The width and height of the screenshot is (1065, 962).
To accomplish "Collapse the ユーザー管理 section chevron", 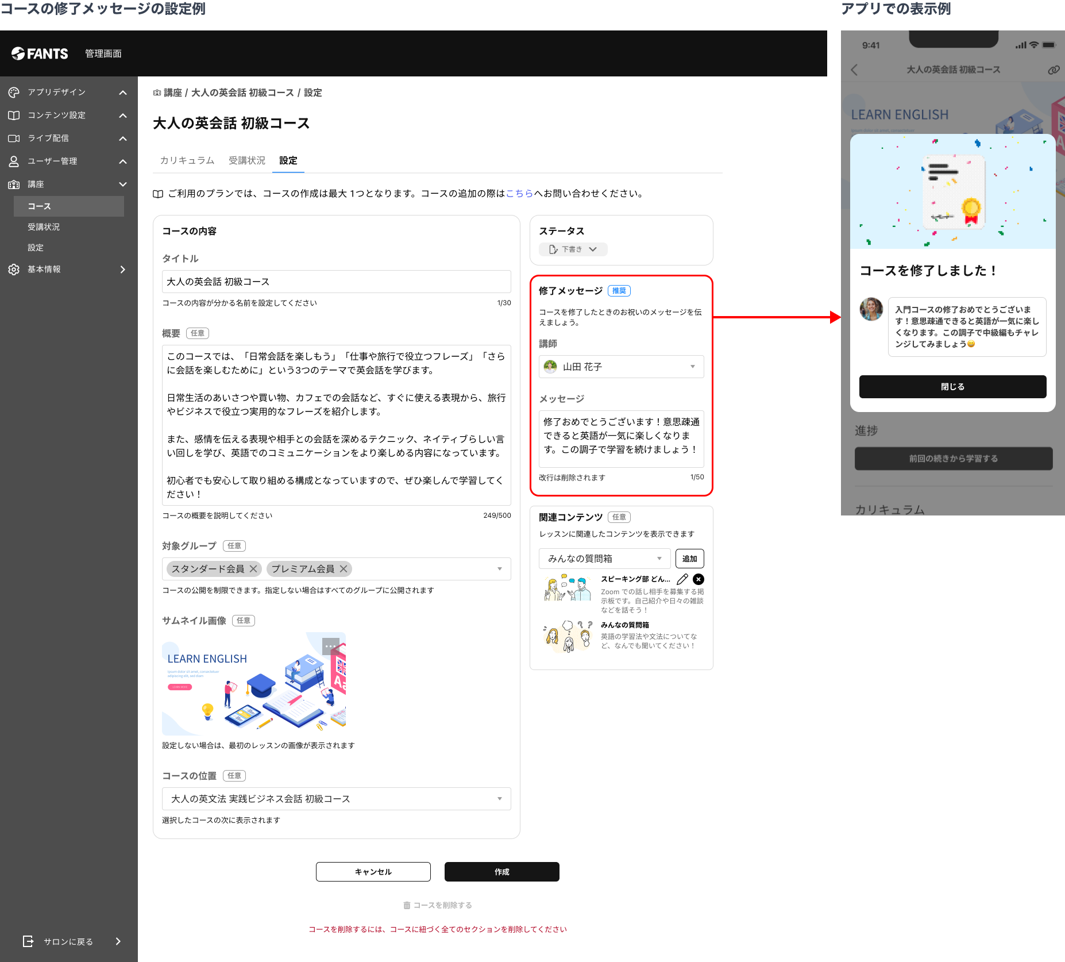I will [123, 161].
